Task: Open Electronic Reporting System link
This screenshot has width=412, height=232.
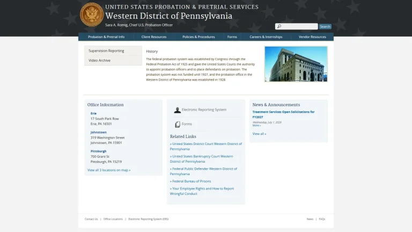Action: pos(204,110)
